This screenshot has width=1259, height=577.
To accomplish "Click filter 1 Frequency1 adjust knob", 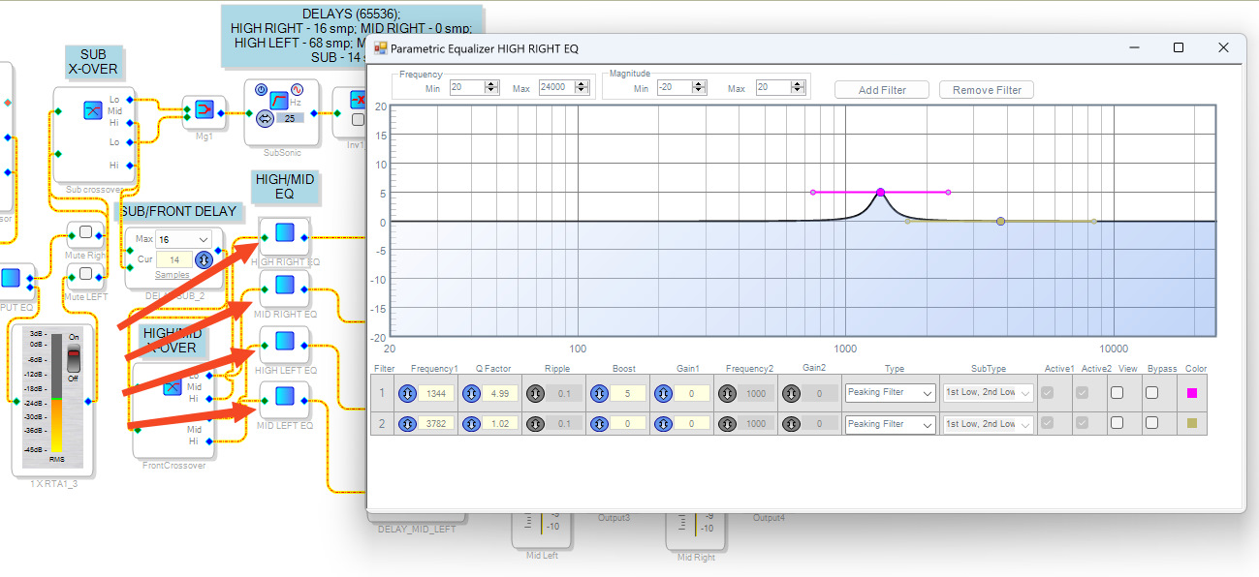I will pyautogui.click(x=408, y=393).
